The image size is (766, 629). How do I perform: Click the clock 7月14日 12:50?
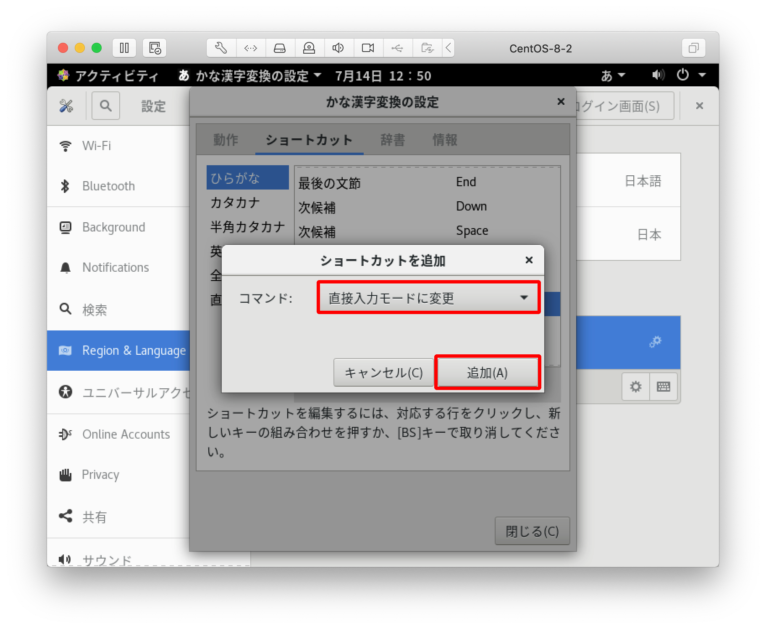(383, 75)
